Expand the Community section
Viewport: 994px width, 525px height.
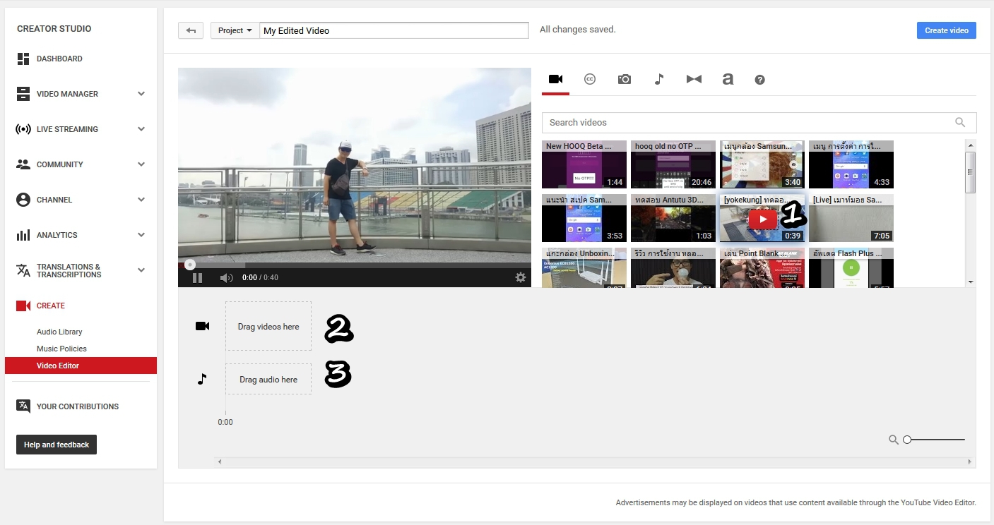click(141, 164)
